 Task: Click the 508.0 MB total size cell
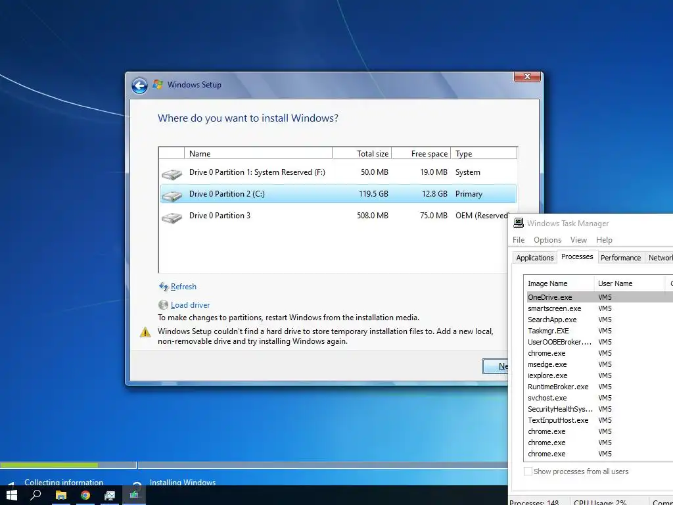[373, 216]
